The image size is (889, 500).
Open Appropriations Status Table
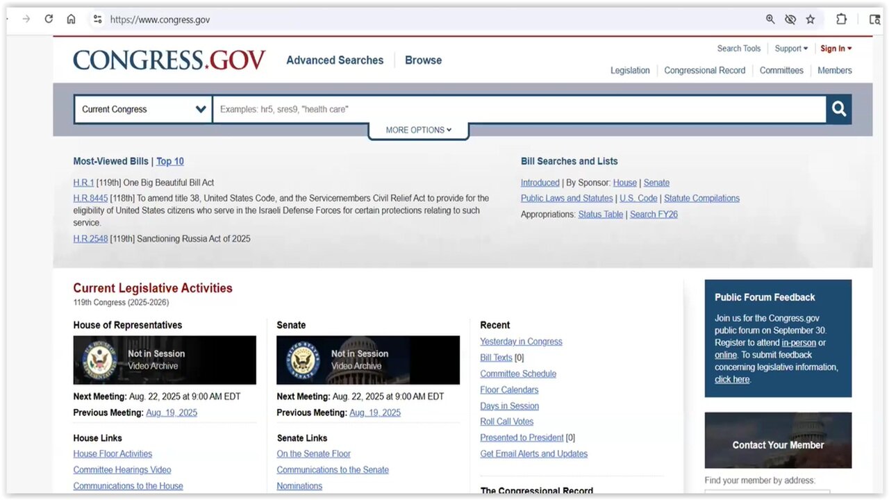[x=601, y=214]
